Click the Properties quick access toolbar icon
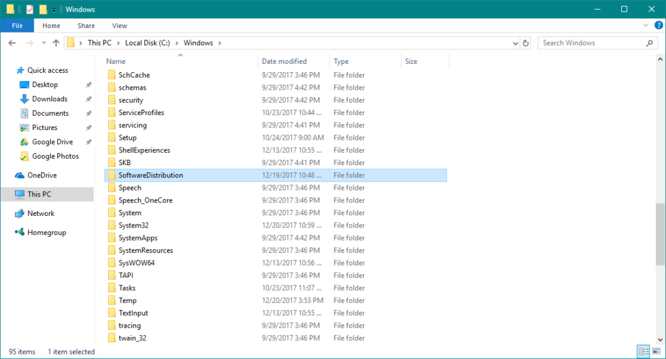666x359 pixels. click(x=29, y=9)
